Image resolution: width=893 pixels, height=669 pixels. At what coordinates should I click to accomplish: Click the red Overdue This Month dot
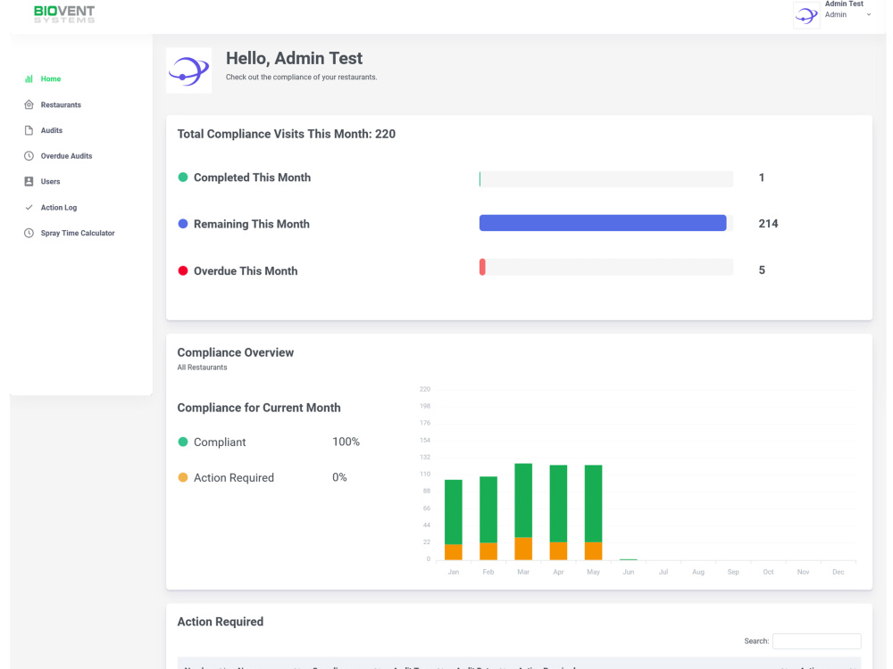(x=183, y=271)
